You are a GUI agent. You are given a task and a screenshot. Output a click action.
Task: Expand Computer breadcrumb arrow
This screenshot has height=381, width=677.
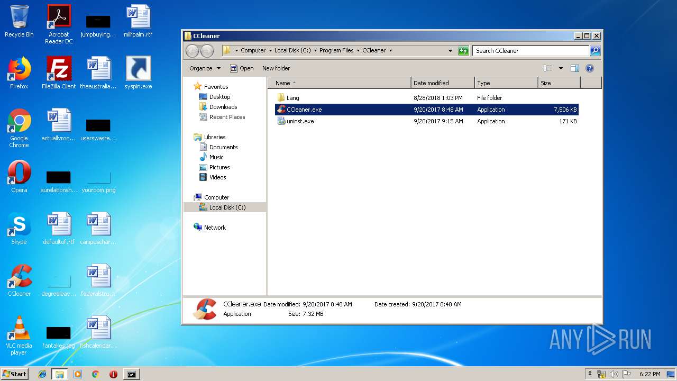pos(270,51)
